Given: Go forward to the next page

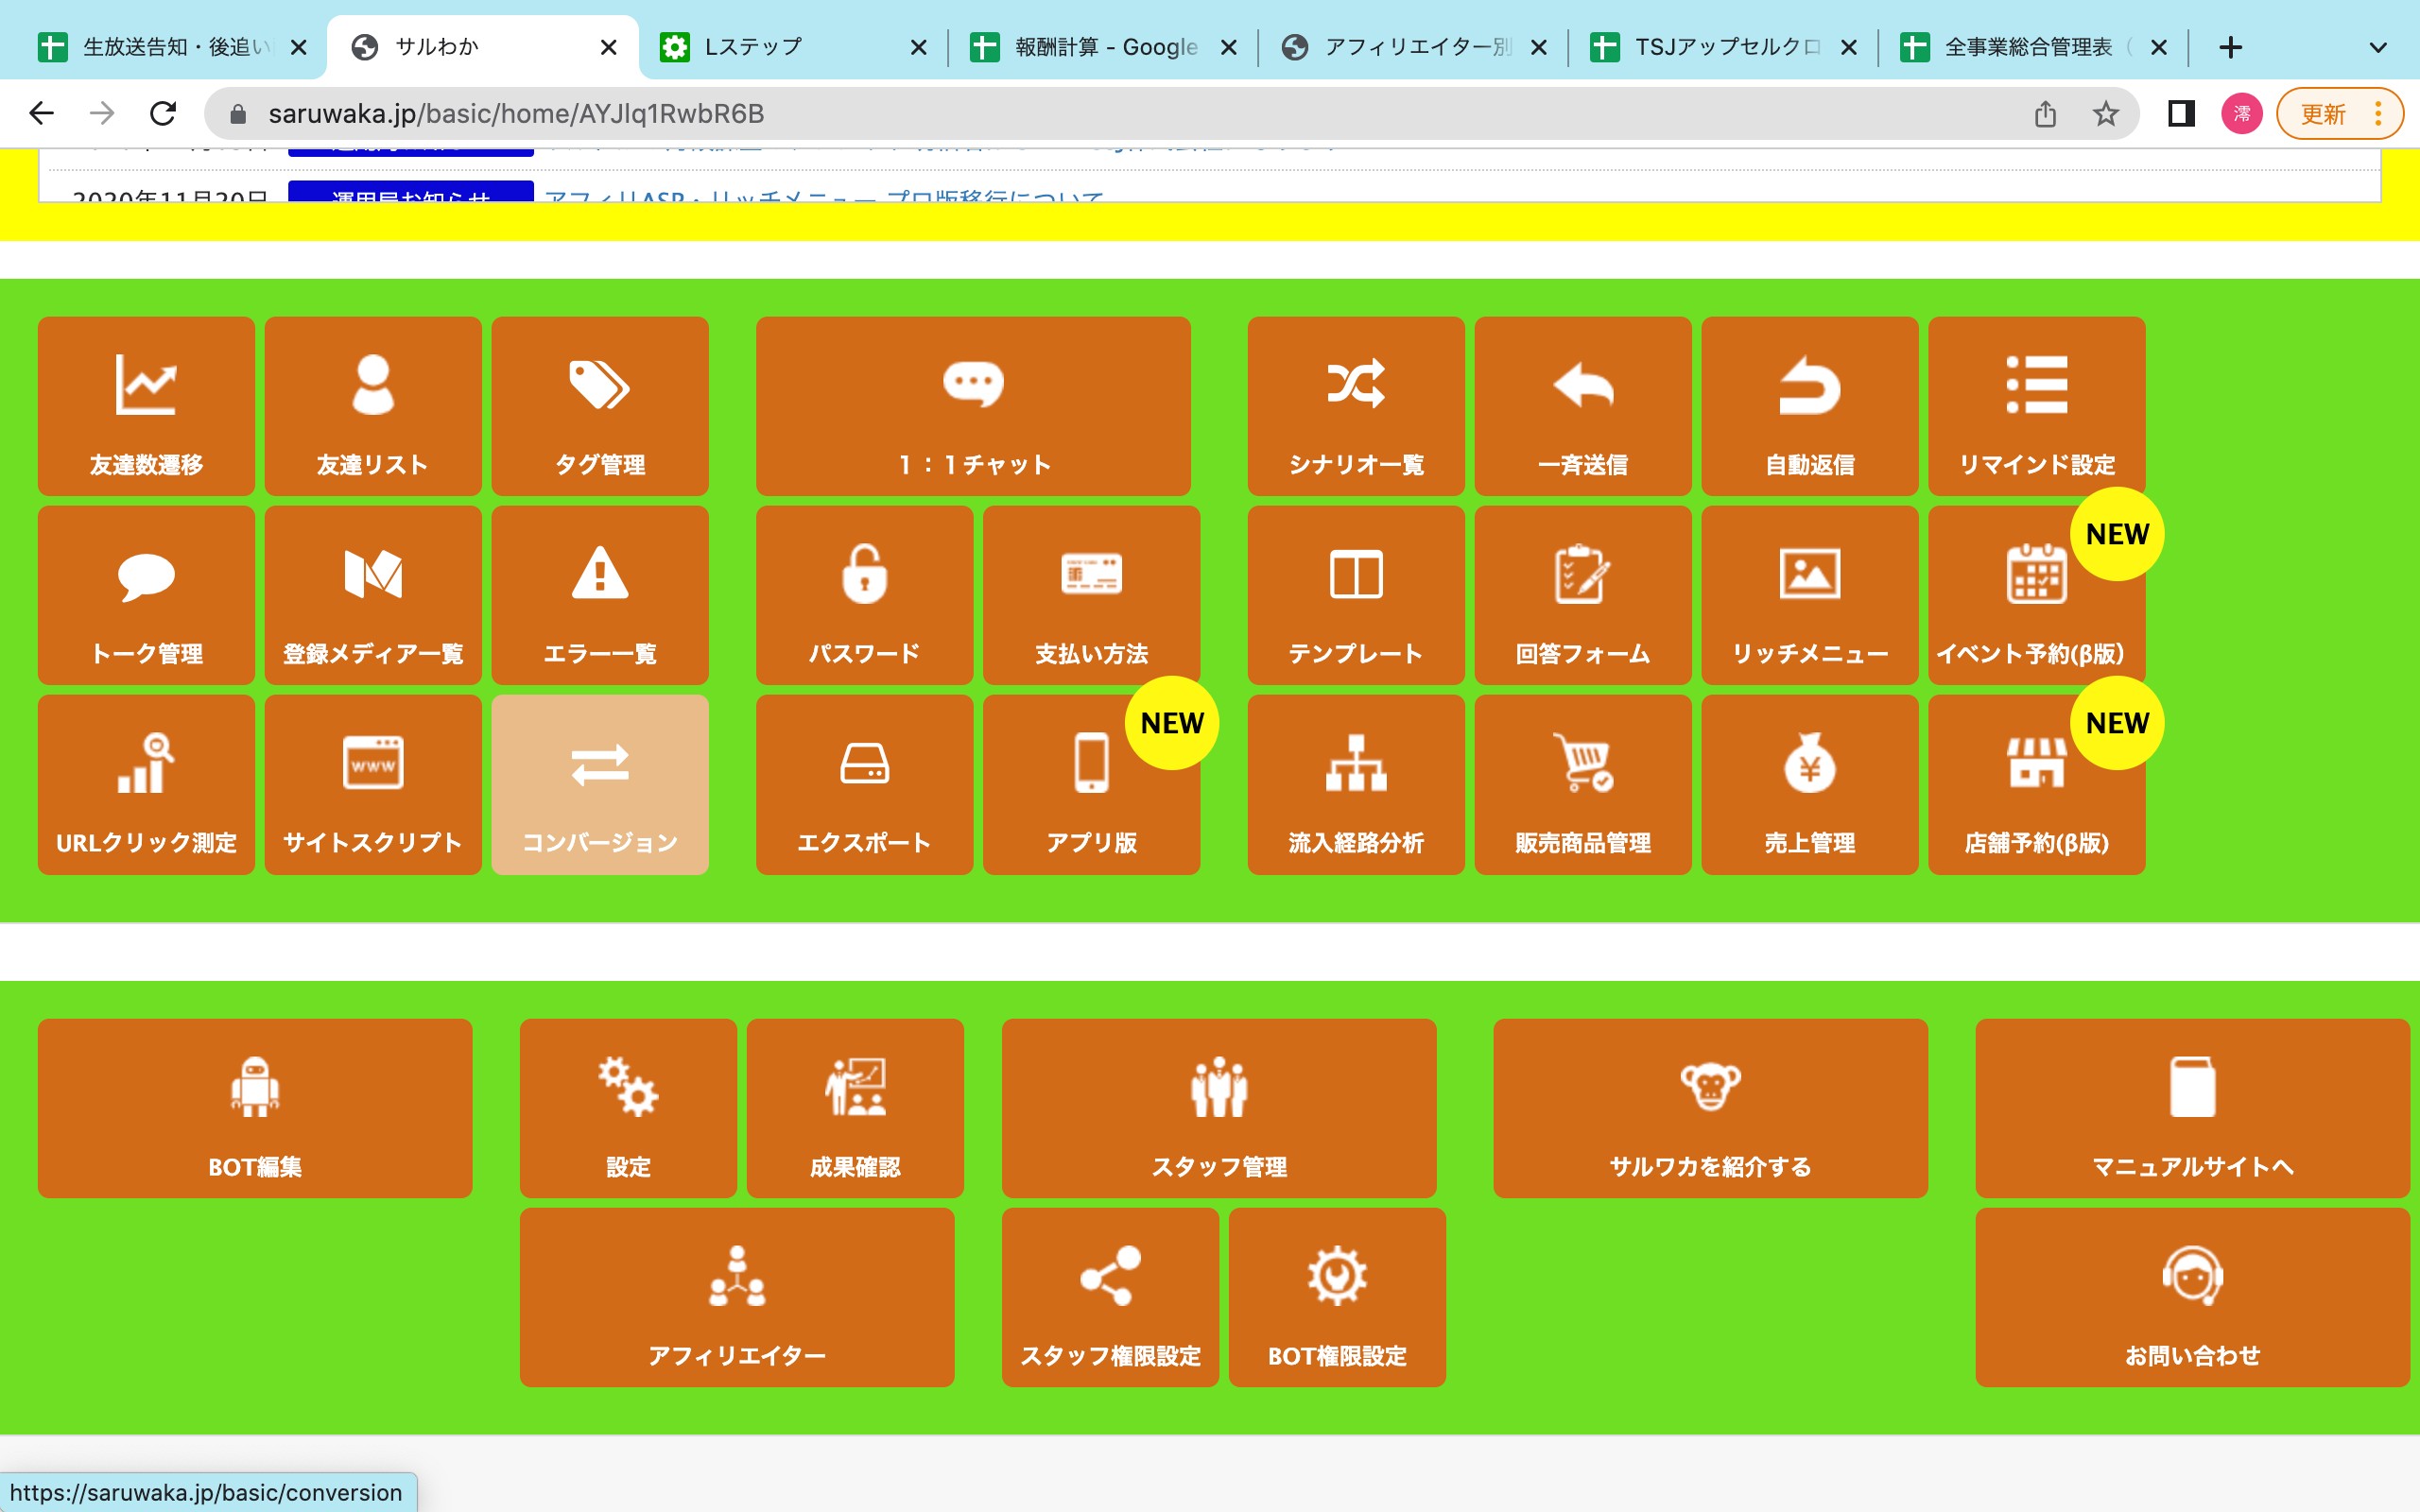Looking at the screenshot, I should coord(102,113).
